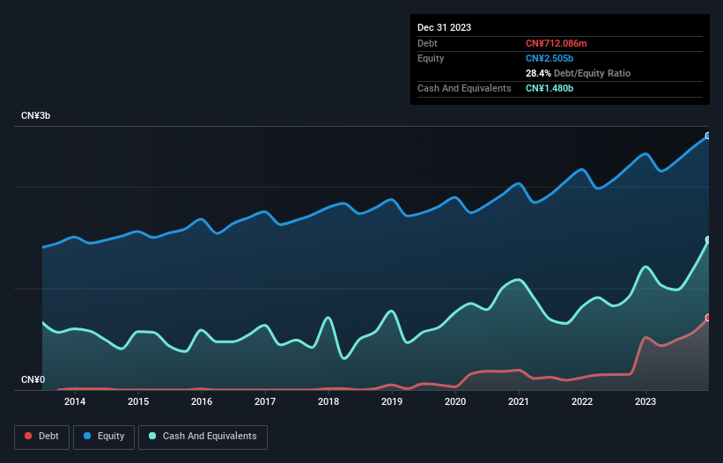Click the 2021 x-axis label
Viewport: 723px width, 463px height.
click(x=519, y=401)
